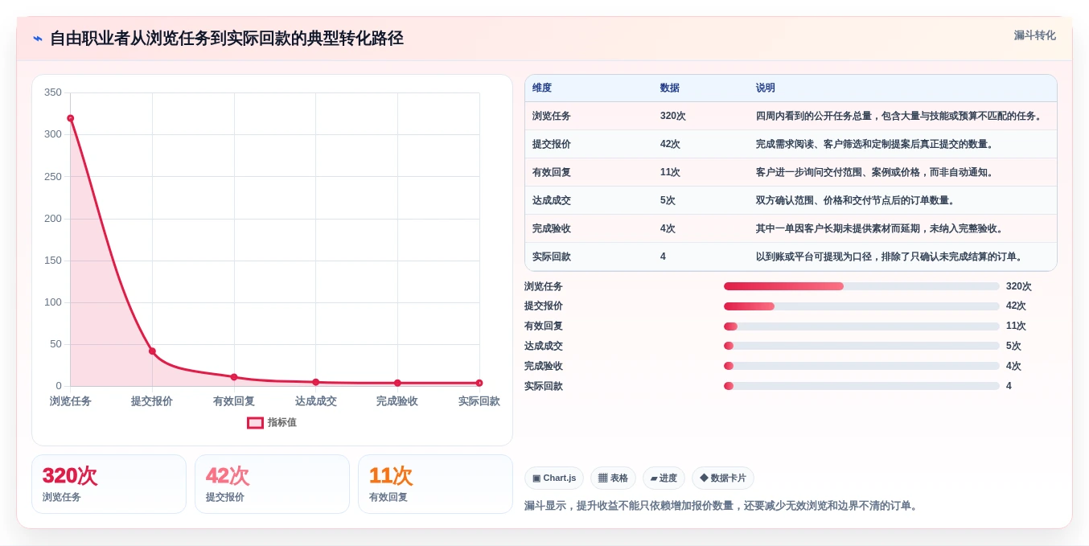This screenshot has height=546, width=1089.
Task: Click the 浏览任务 progress bar
Action: pos(861,286)
